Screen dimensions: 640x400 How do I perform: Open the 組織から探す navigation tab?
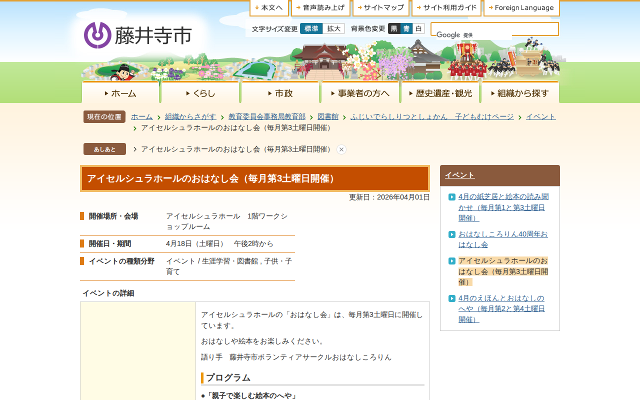tap(520, 92)
